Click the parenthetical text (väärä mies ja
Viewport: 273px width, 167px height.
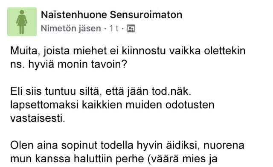[x=183, y=159]
